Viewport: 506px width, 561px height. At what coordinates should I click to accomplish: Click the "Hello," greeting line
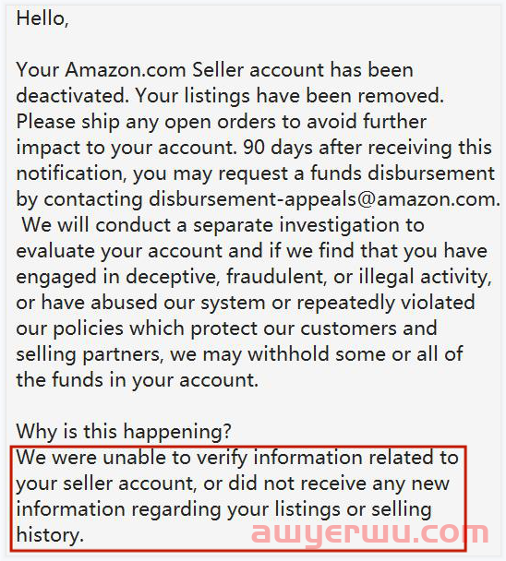(x=42, y=18)
